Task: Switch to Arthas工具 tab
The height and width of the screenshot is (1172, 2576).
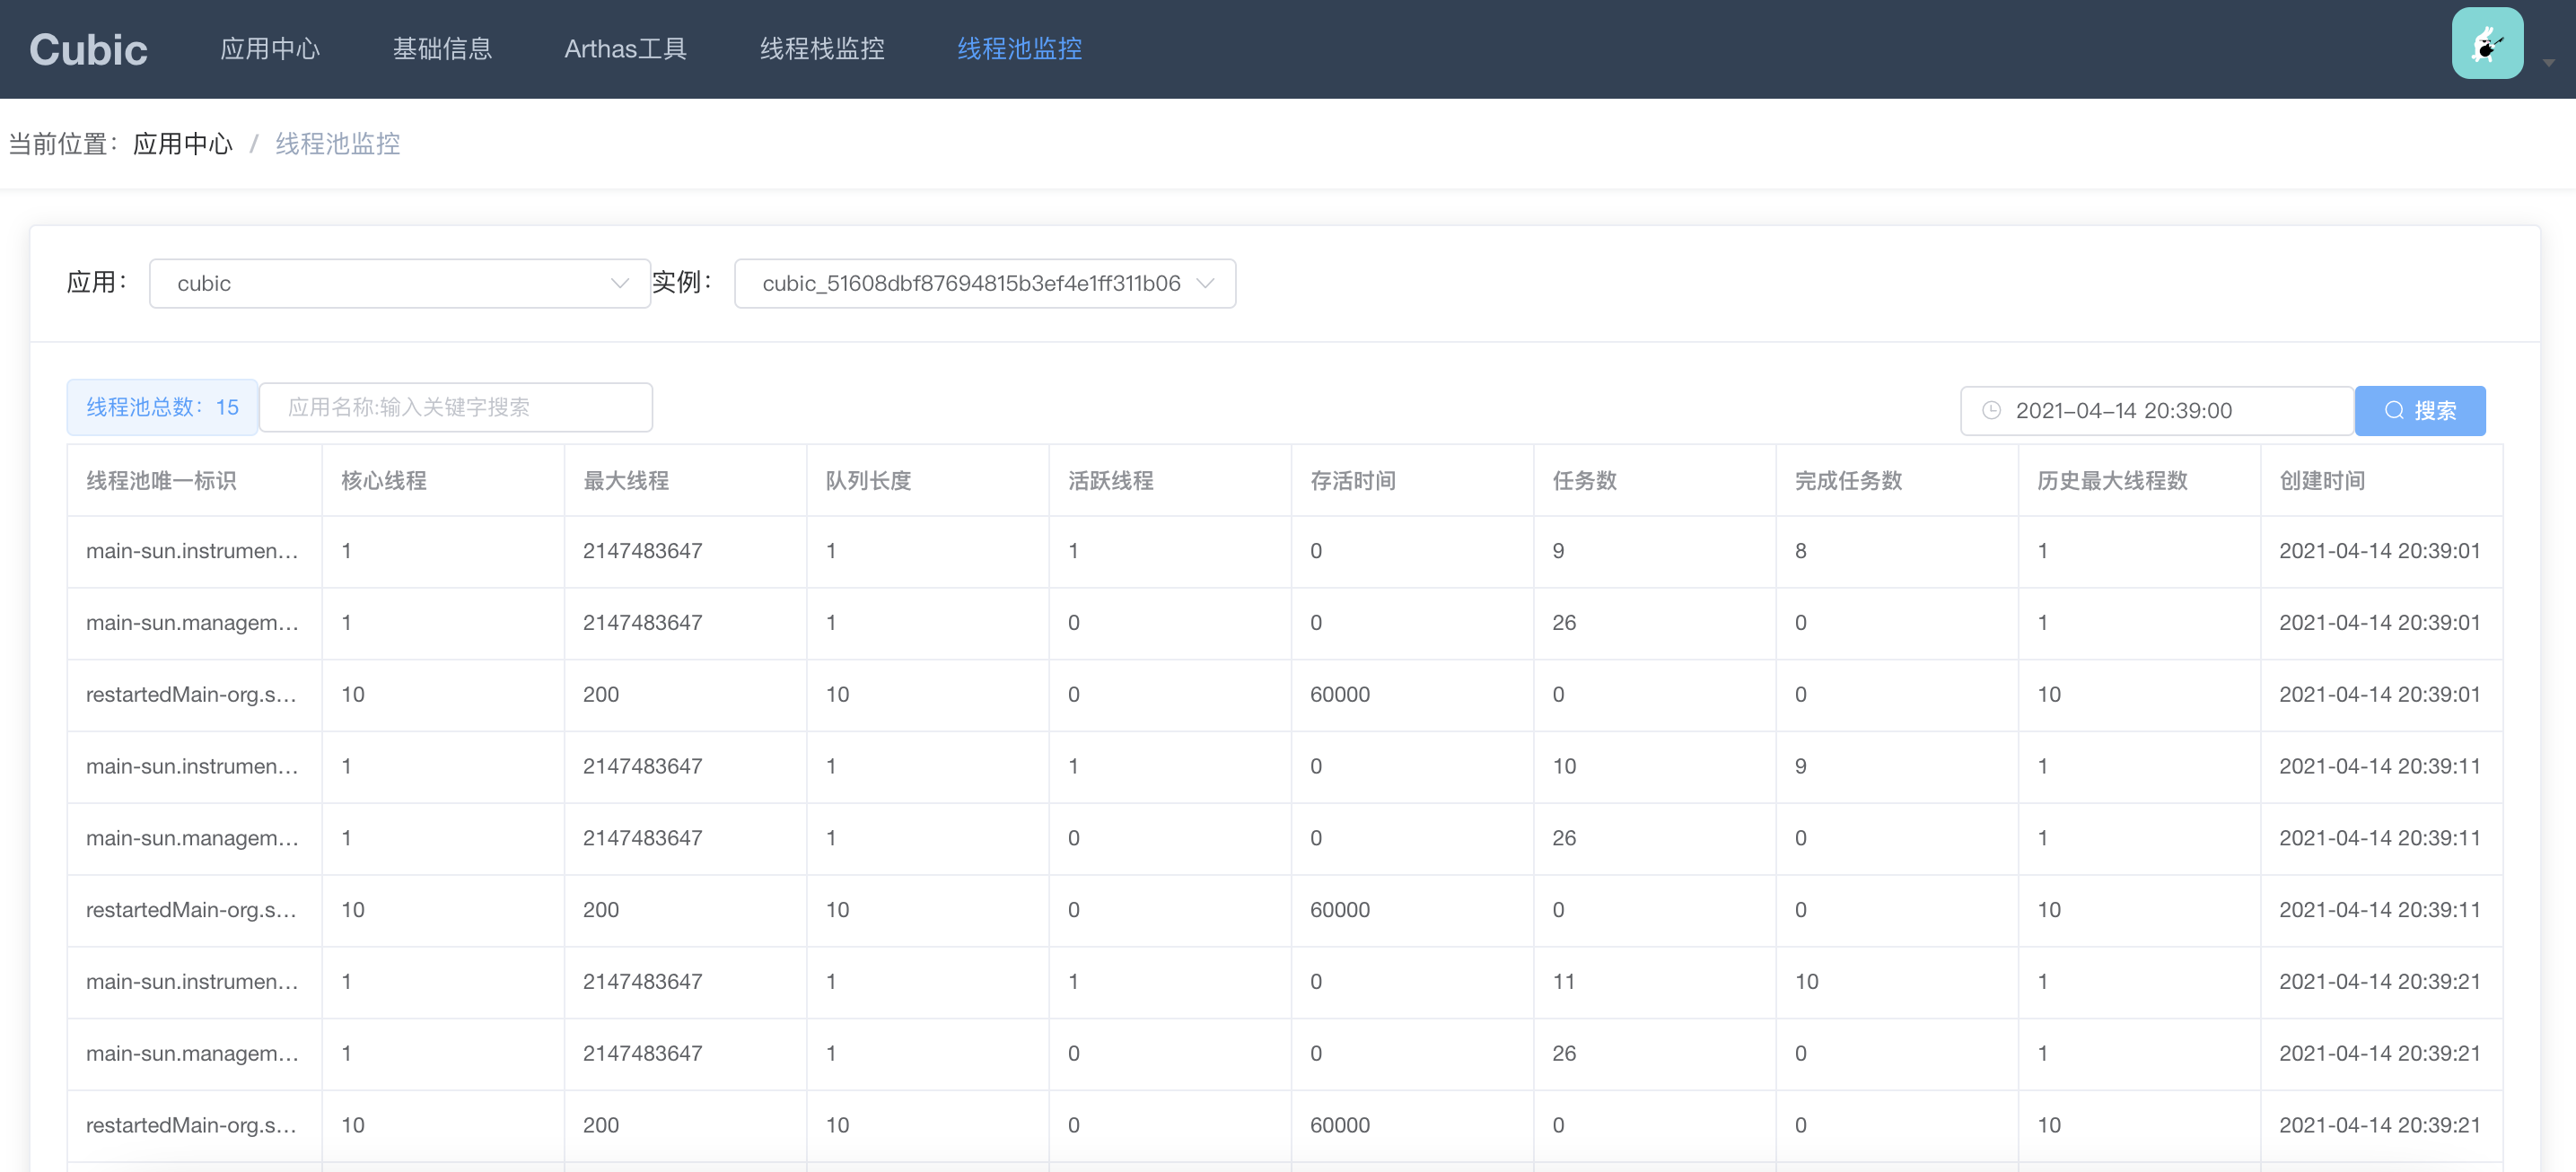Action: pos(625,49)
